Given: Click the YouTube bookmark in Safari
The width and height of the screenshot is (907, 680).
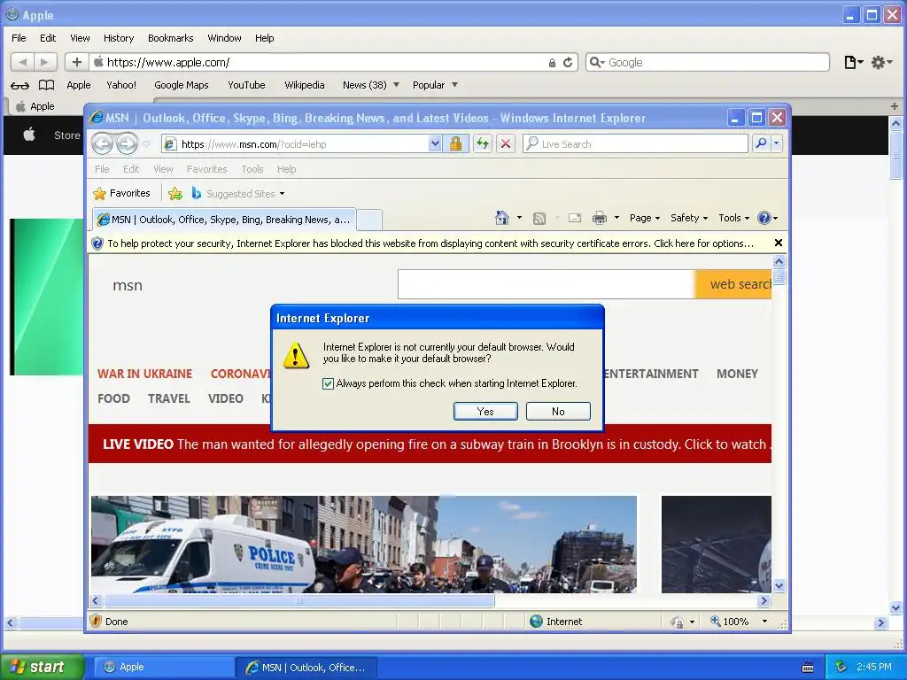Looking at the screenshot, I should pos(246,85).
